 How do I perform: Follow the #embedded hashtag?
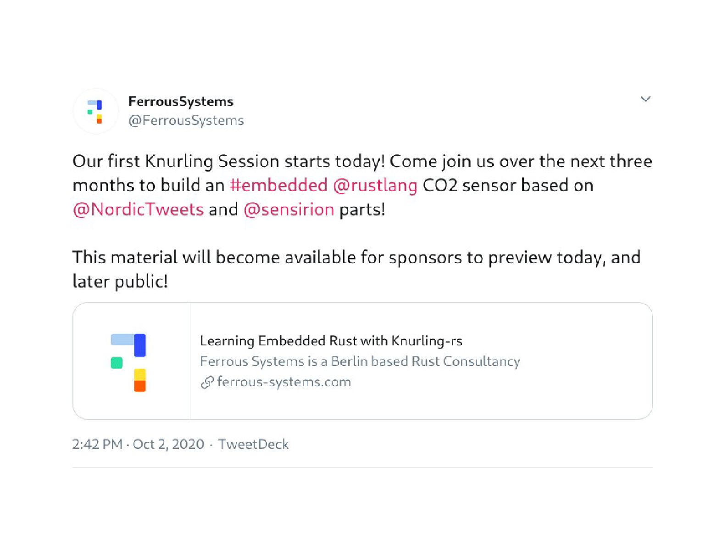pos(278,186)
